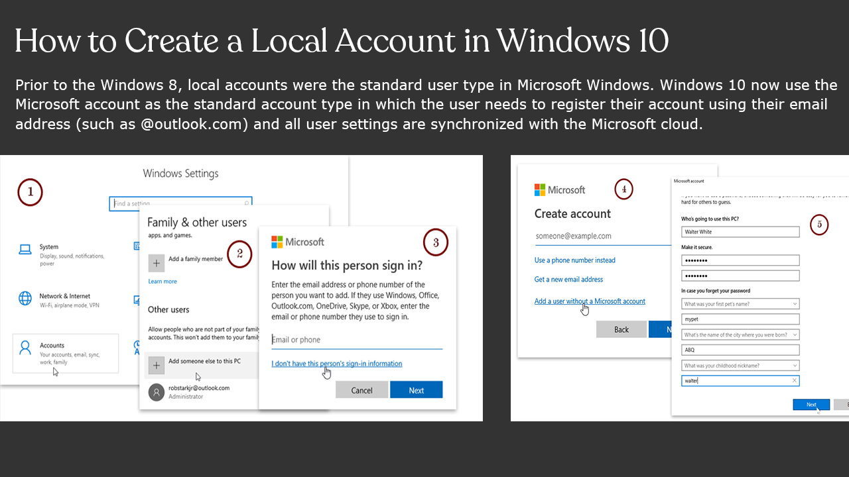This screenshot has width=849, height=477.
Task: Click the Family & other users heading
Action: tap(197, 223)
